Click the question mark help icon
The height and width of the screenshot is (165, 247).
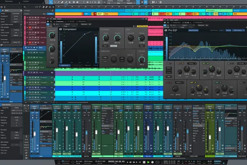click(x=84, y=2)
